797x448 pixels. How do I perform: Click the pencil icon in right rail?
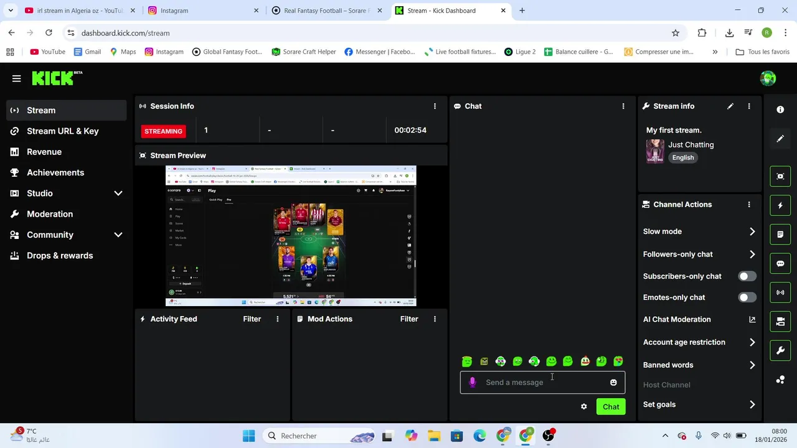[x=780, y=139]
